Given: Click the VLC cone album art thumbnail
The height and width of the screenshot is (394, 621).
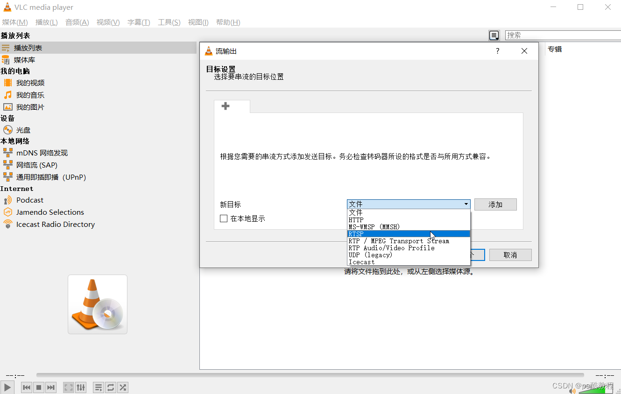Looking at the screenshot, I should coord(98,304).
